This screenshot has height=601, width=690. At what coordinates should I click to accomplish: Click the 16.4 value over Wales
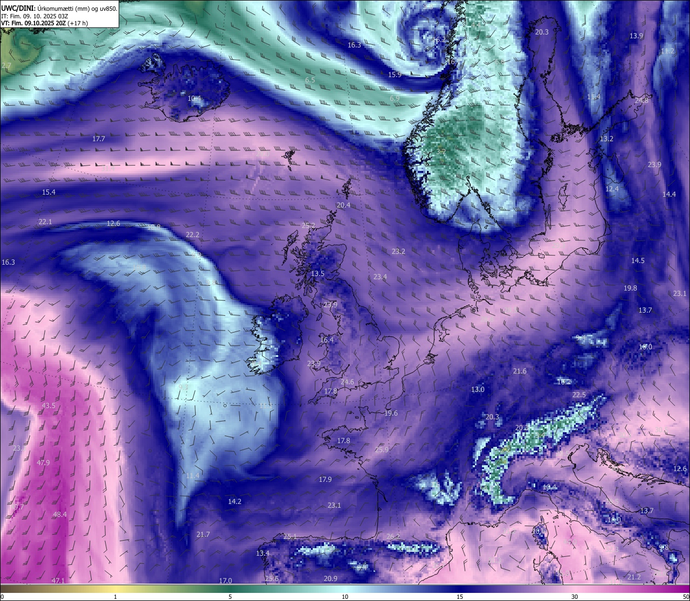pos(327,340)
